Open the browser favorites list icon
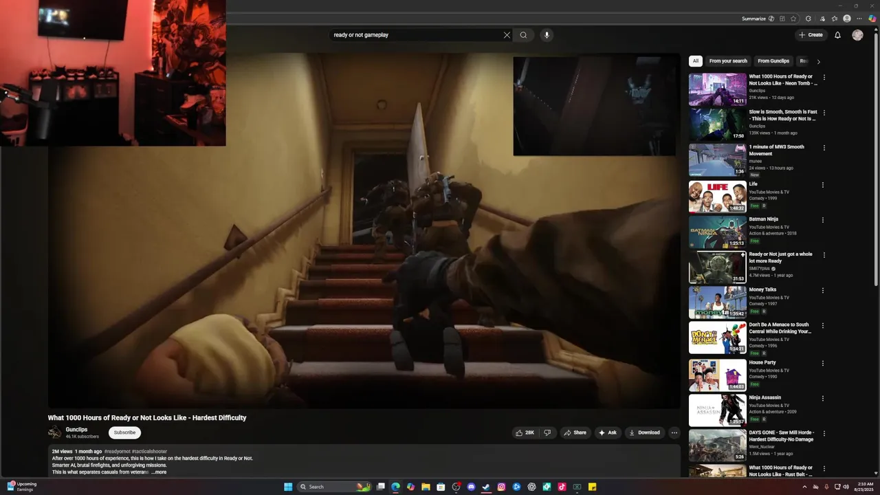 coord(835,19)
